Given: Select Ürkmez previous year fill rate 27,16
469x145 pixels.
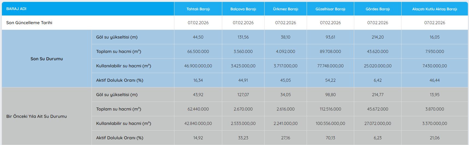Looking at the screenshot, I should point(285,138).
